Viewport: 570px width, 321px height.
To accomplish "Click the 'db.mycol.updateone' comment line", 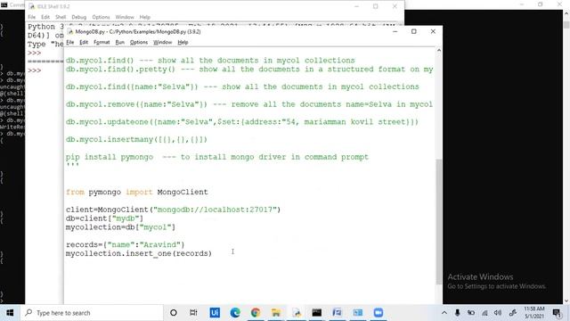I will point(242,122).
